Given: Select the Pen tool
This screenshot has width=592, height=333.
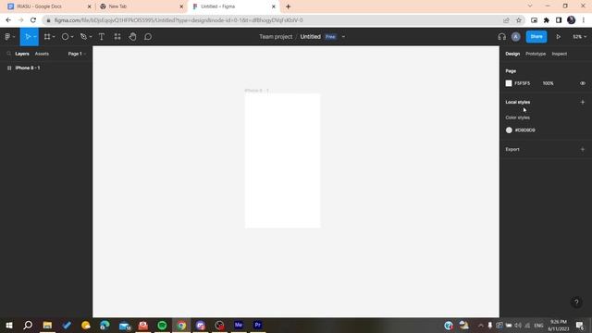Looking at the screenshot, I should click(83, 37).
